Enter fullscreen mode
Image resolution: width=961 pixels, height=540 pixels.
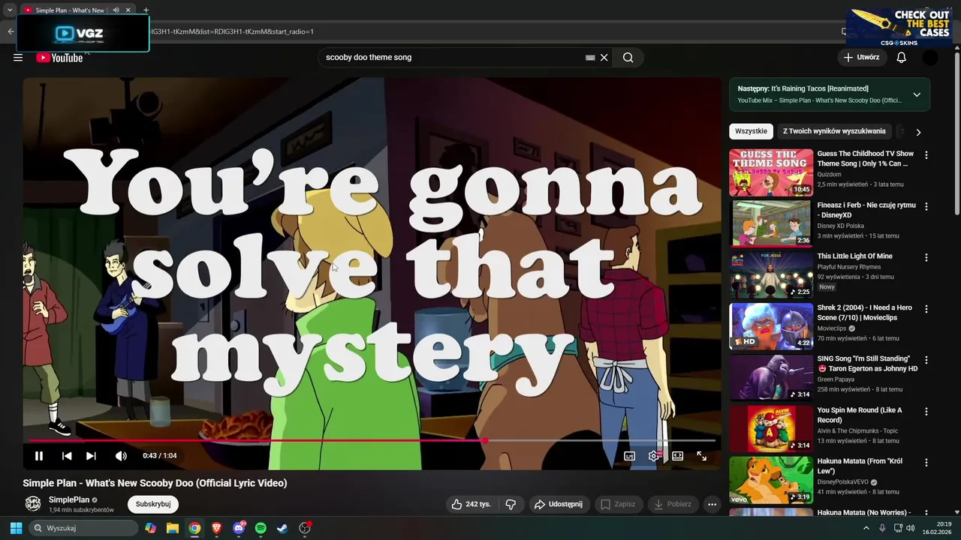click(x=701, y=456)
